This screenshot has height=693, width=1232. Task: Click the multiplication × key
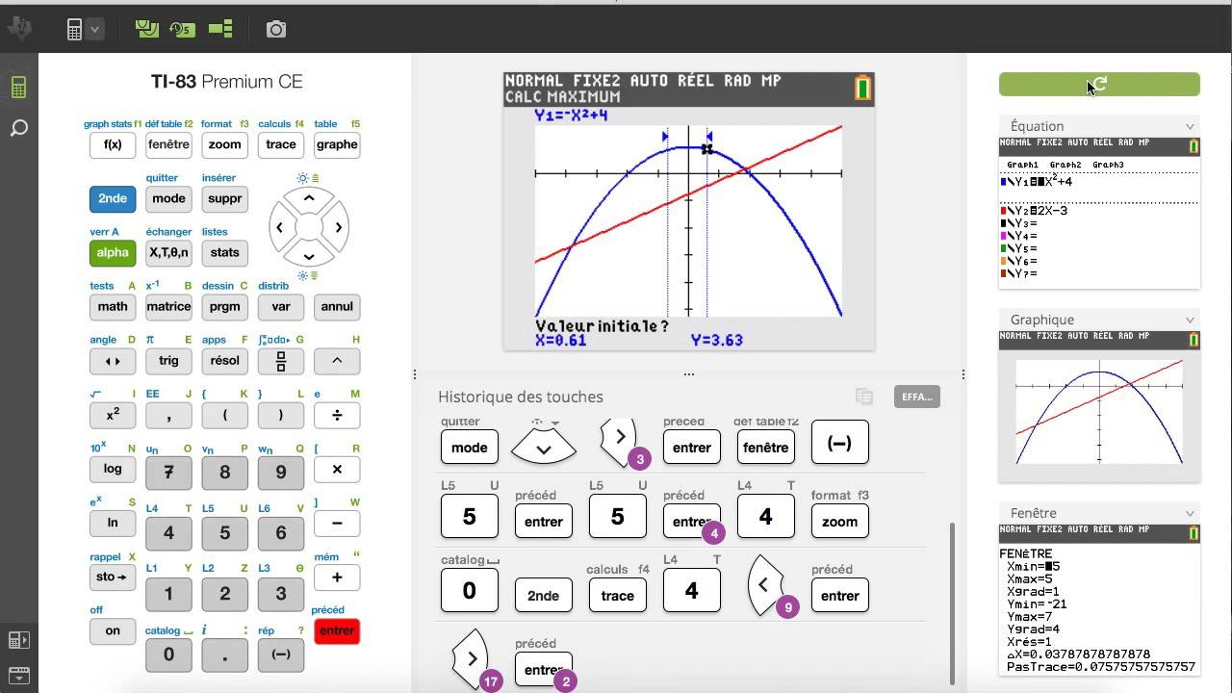[x=337, y=469]
